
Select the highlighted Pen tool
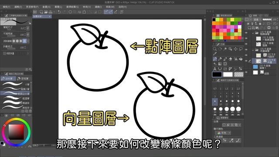coord(215,59)
